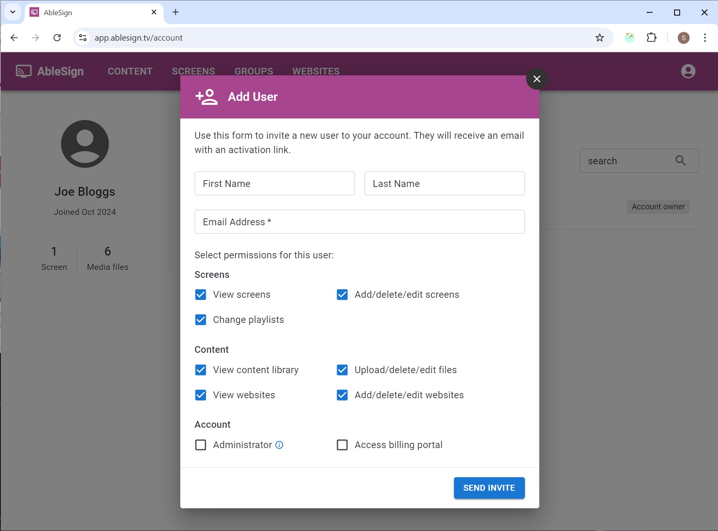Screen dimensions: 718x531
Task: Close the Add User dialog
Action: [x=536, y=79]
